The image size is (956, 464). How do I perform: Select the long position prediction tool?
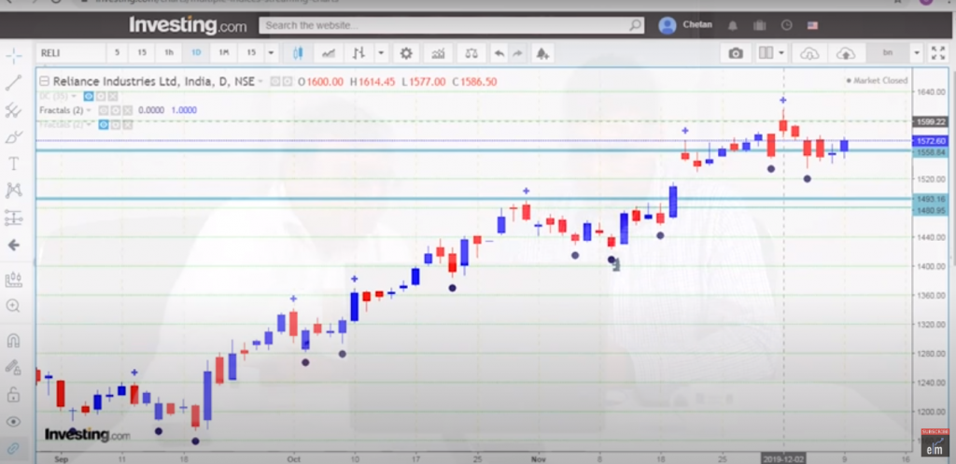(x=13, y=218)
